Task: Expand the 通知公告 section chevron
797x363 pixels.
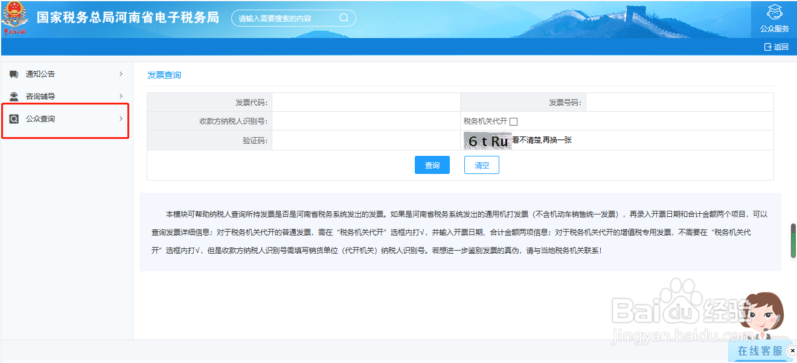Action: pos(120,74)
